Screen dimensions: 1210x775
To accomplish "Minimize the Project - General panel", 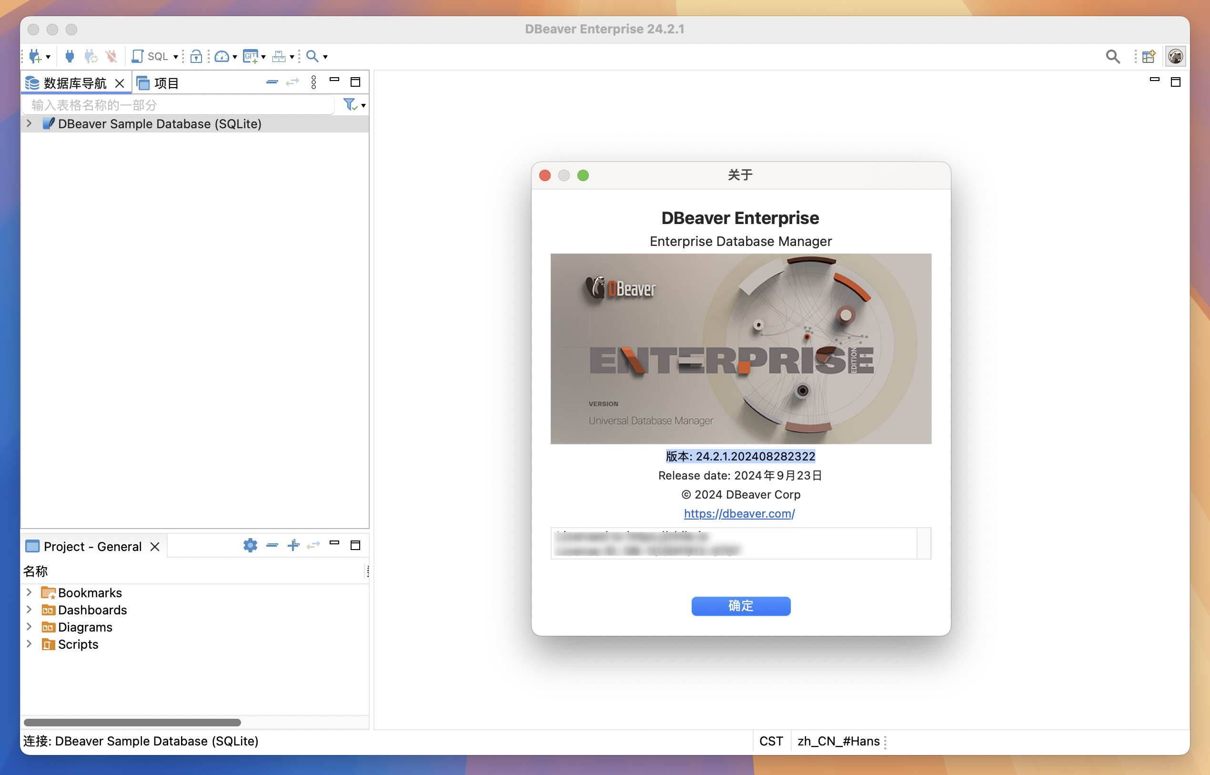I will (x=334, y=543).
